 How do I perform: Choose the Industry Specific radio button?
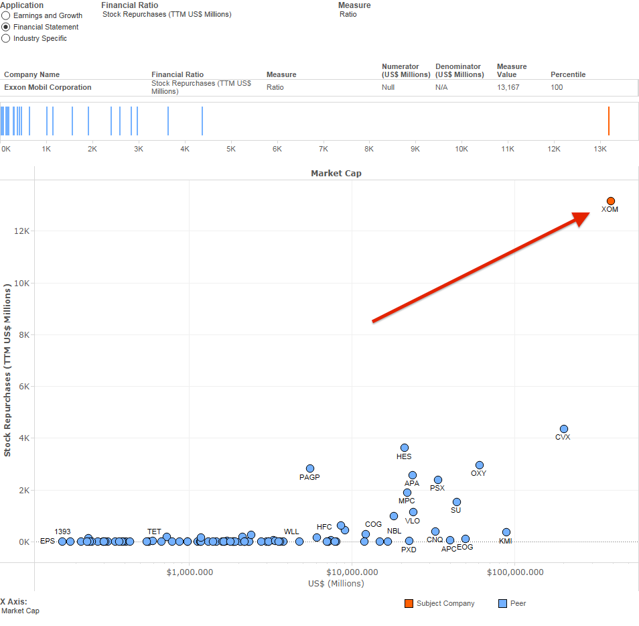tap(6, 38)
